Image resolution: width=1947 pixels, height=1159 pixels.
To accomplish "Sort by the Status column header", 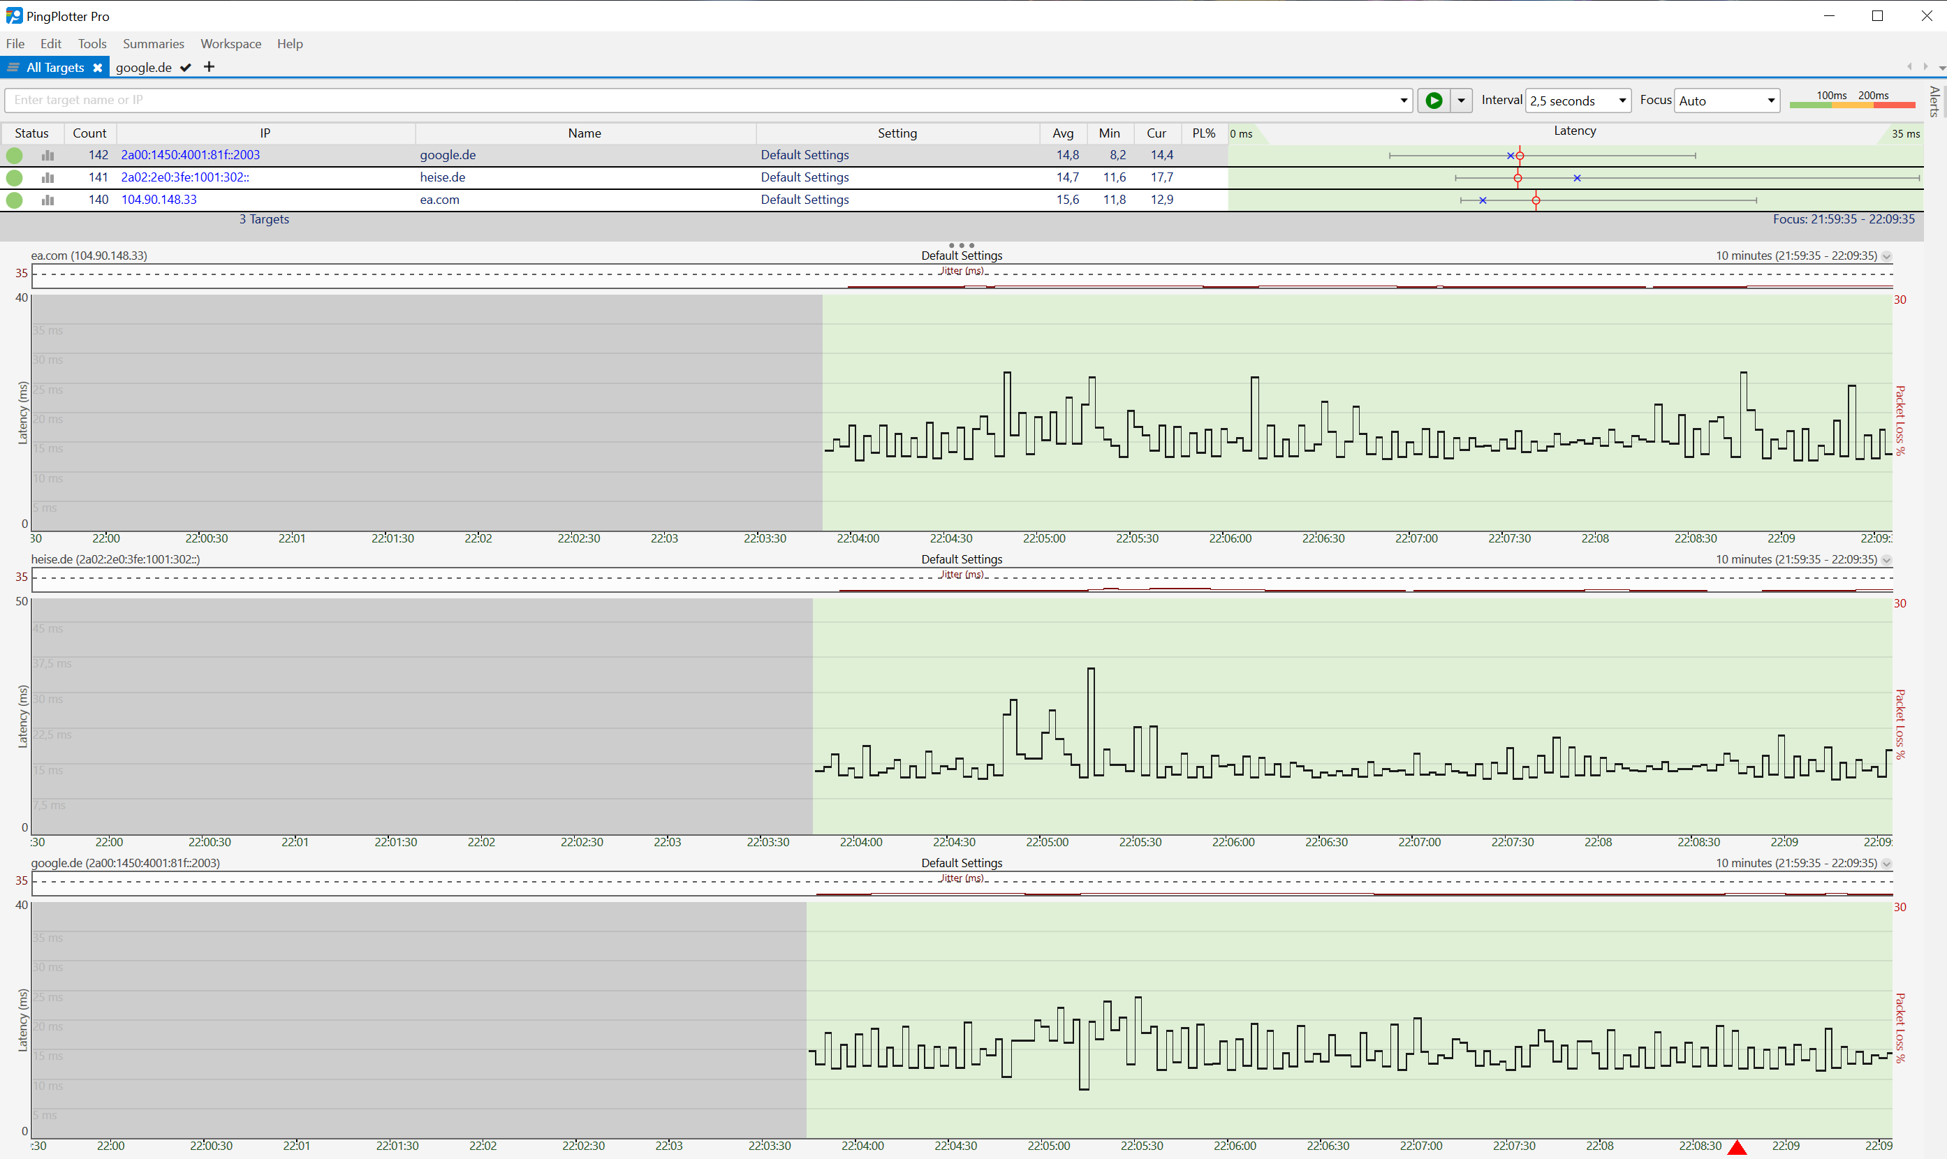I will tap(32, 133).
